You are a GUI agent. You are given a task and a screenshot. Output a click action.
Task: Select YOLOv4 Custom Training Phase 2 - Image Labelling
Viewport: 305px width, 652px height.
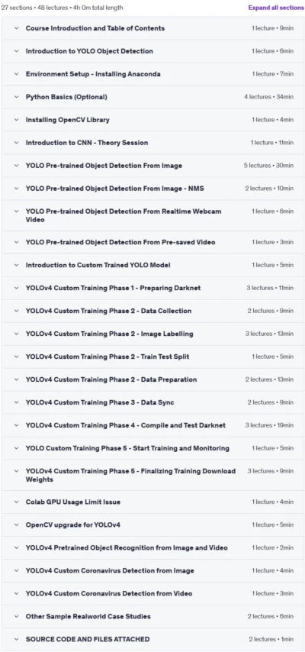(x=109, y=334)
